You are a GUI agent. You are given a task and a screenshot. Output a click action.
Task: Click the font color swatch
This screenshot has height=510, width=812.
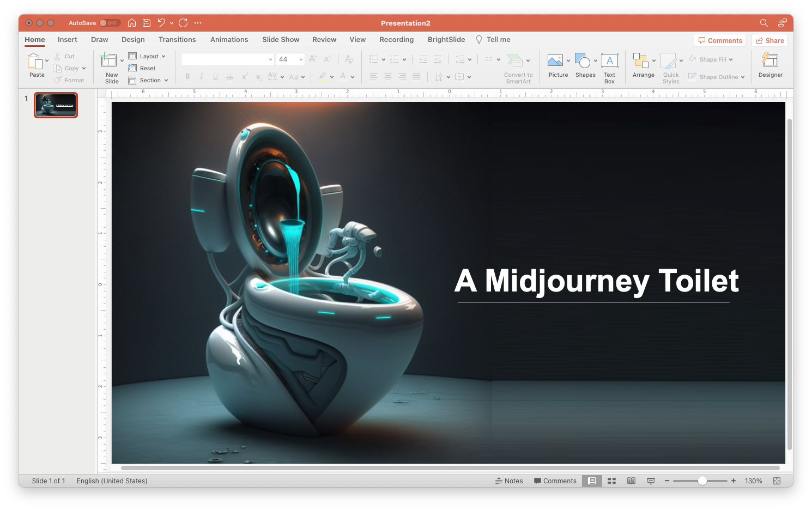pos(343,77)
